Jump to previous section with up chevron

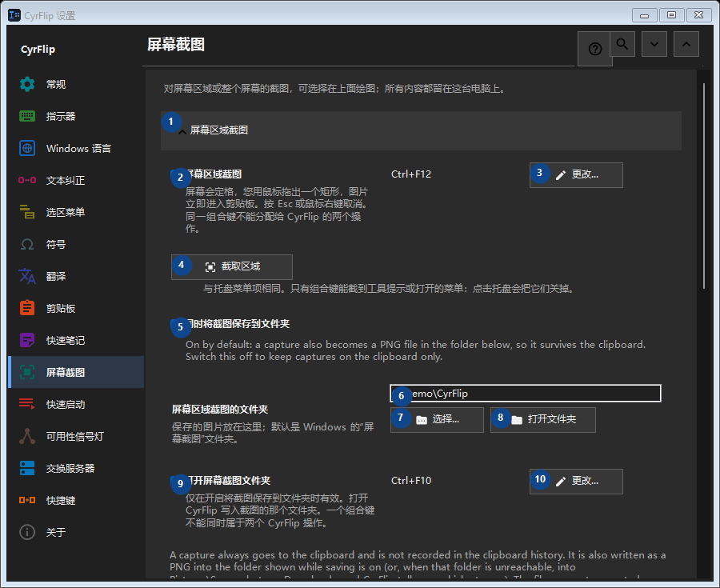coord(686,44)
